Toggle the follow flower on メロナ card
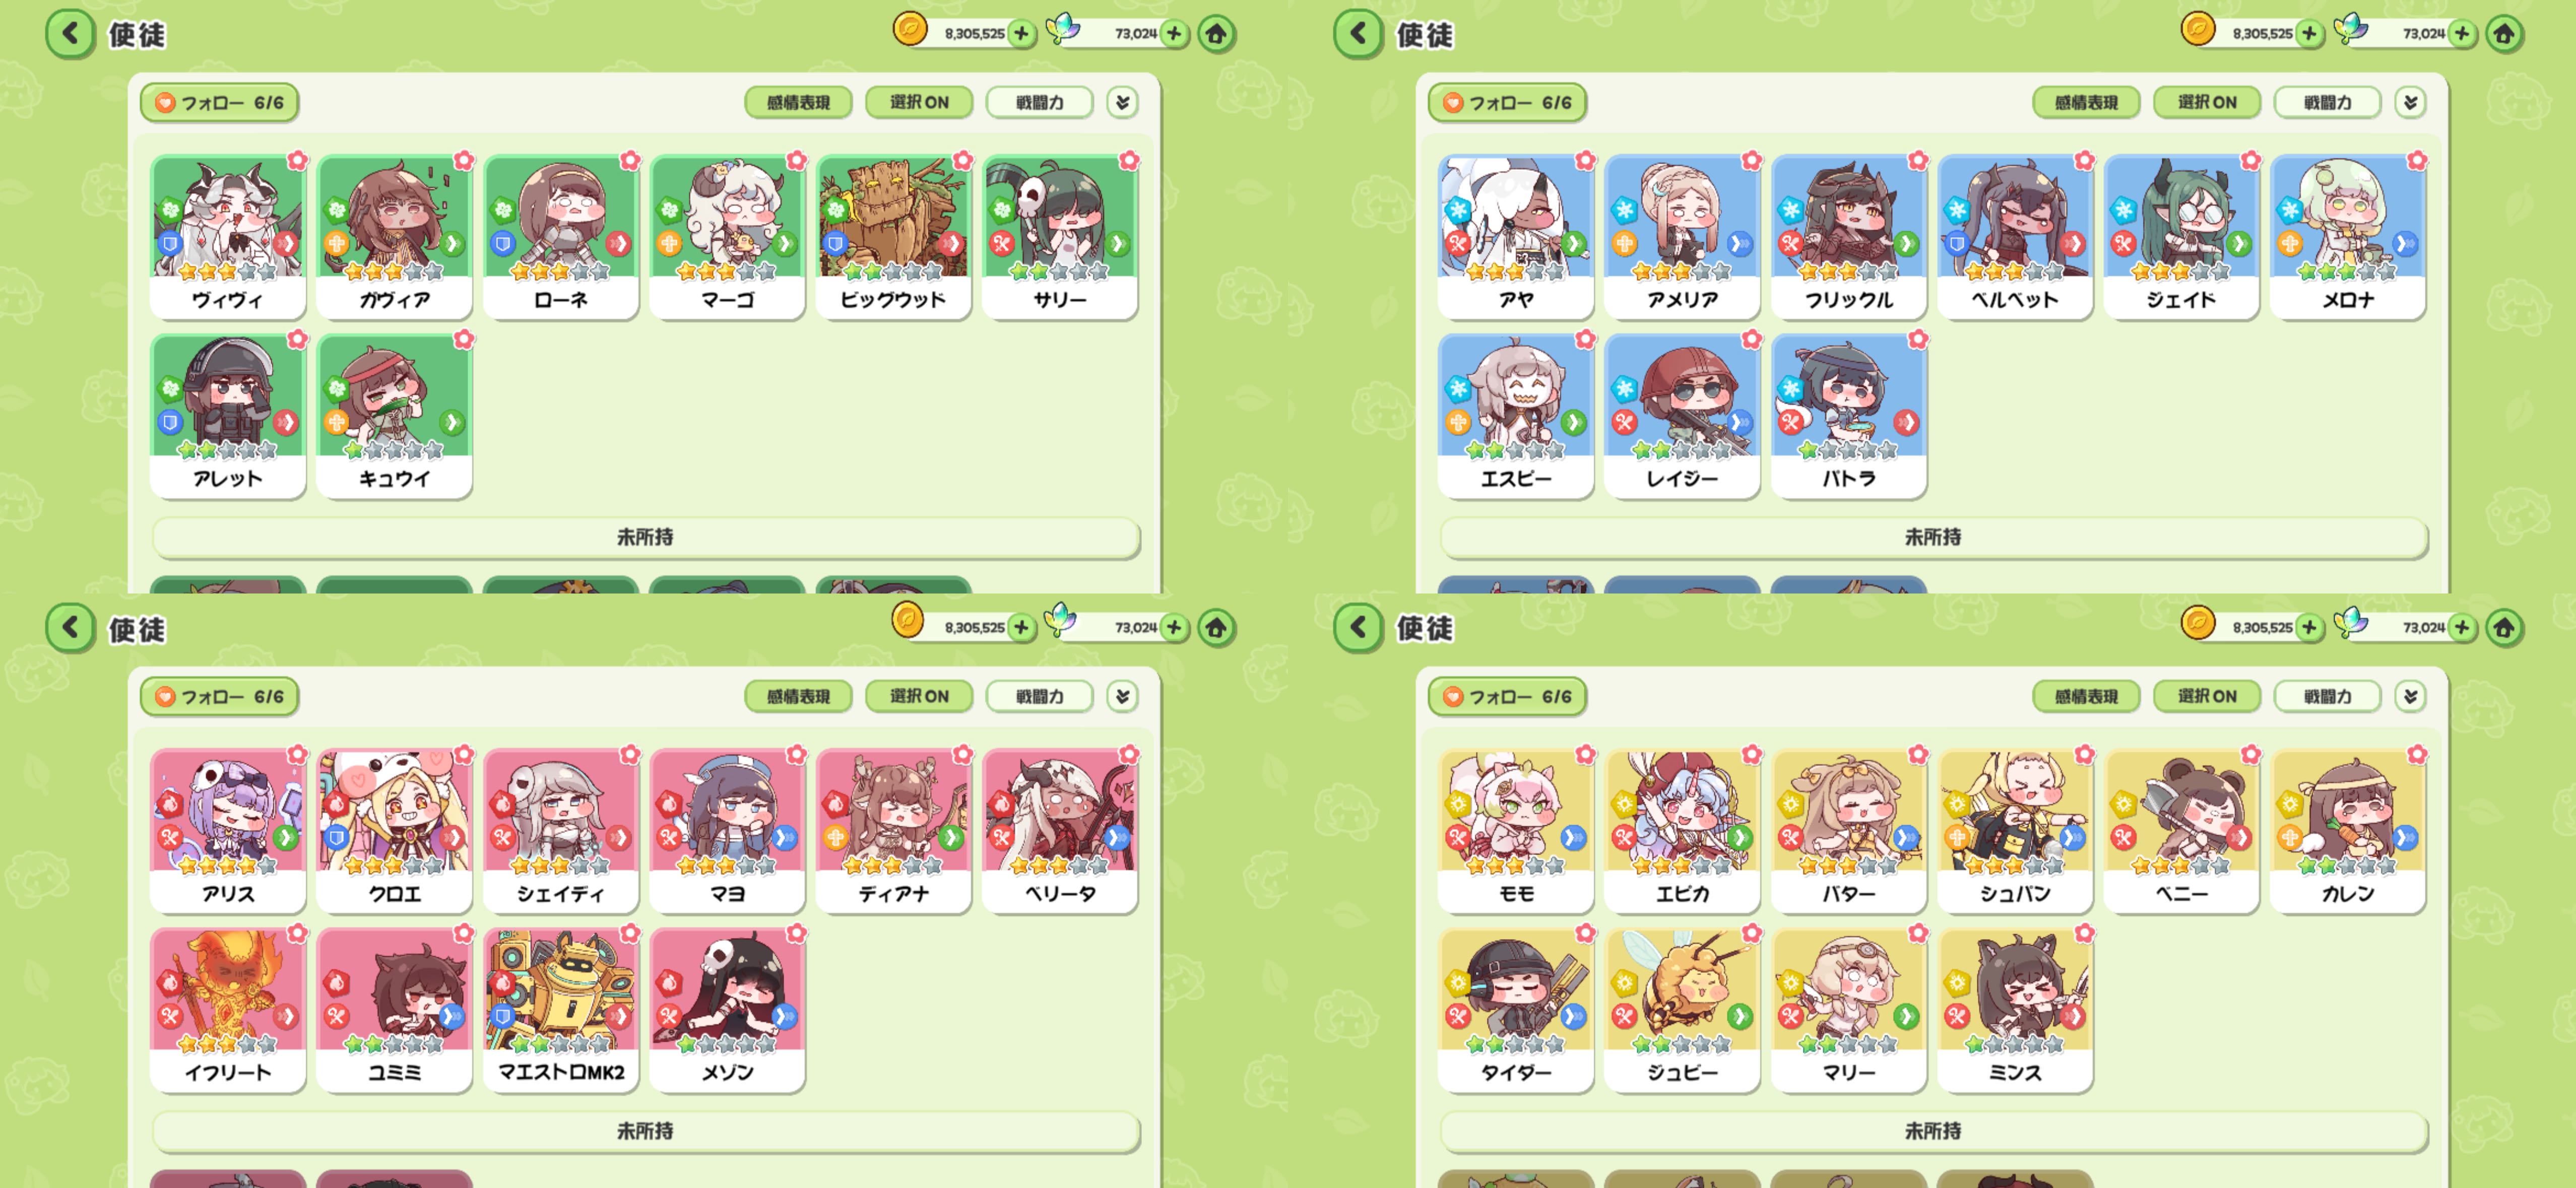This screenshot has height=1188, width=2576. 2417,160
